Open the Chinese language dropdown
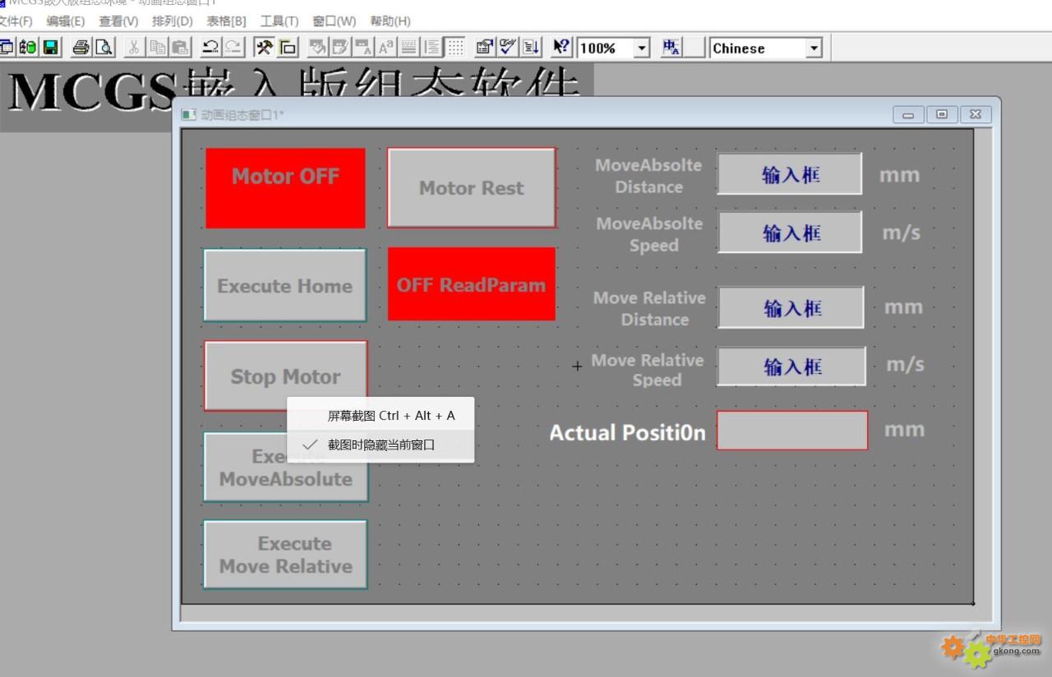The height and width of the screenshot is (677, 1052). pos(814,48)
